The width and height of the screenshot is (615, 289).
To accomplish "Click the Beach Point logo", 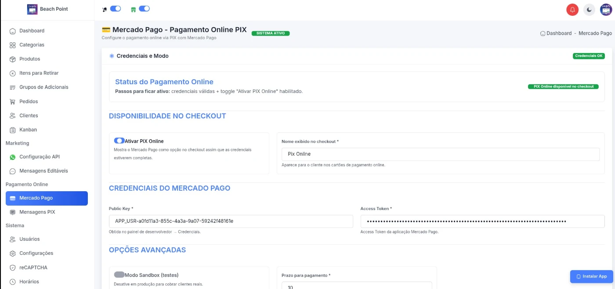I will click(33, 9).
